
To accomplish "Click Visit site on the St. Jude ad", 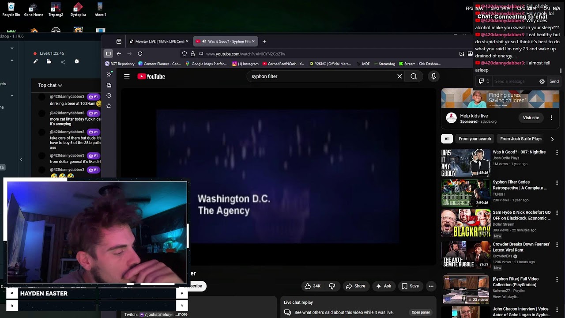I will [531, 118].
